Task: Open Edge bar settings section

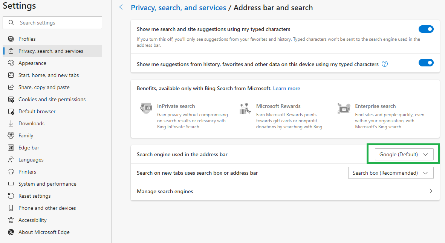Action: 52,148
